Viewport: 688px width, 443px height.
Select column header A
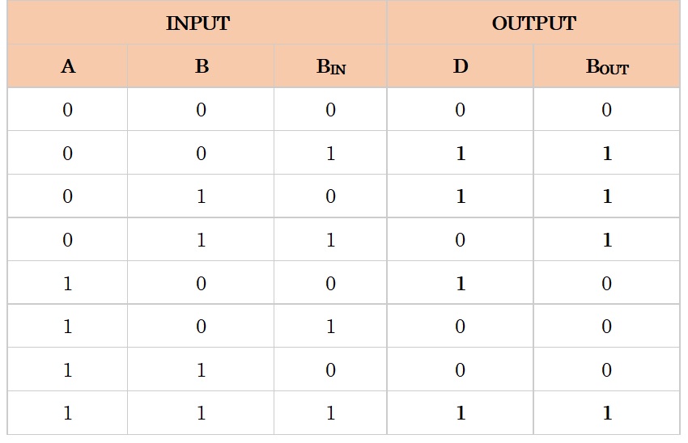(67, 66)
